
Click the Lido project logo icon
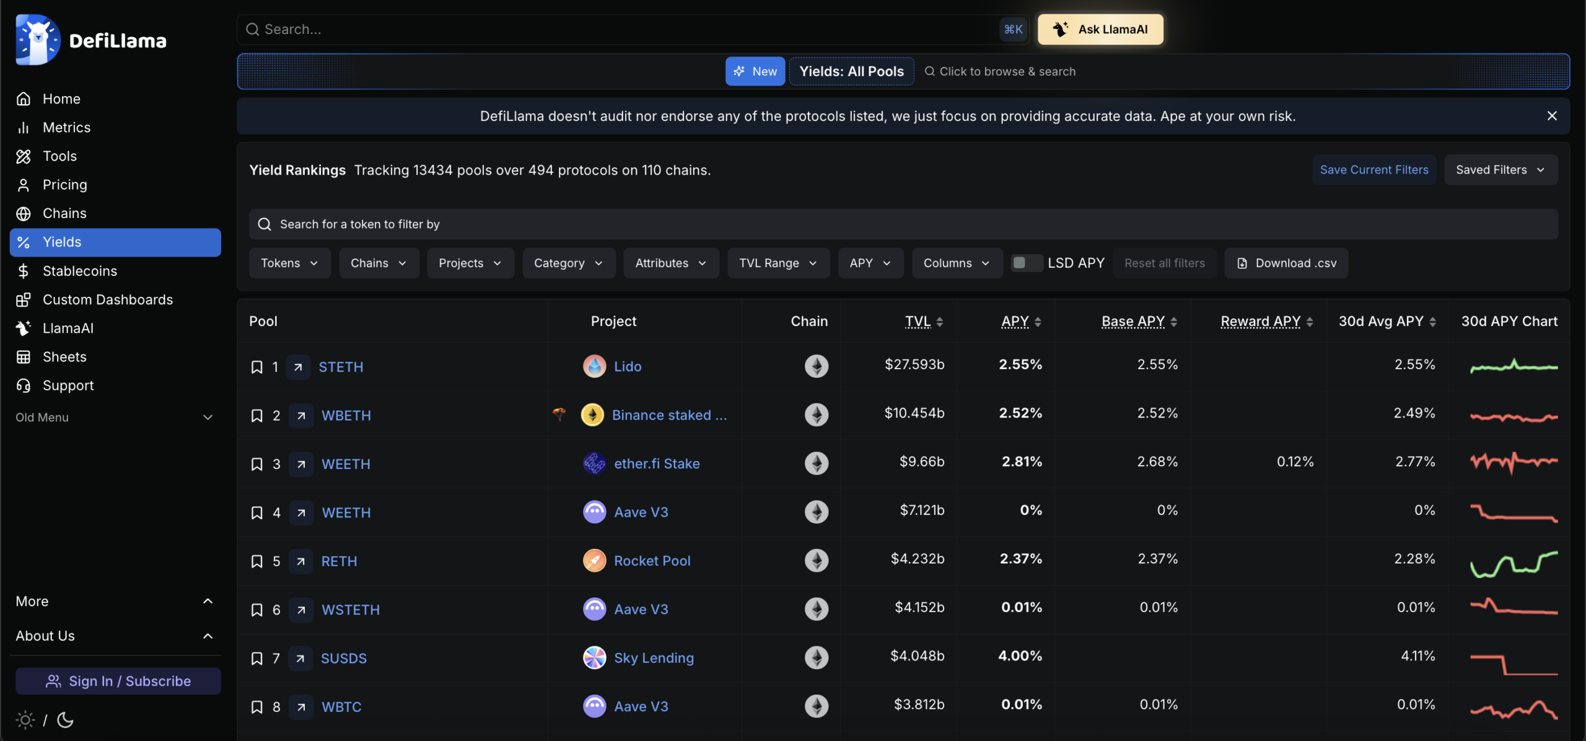click(594, 366)
